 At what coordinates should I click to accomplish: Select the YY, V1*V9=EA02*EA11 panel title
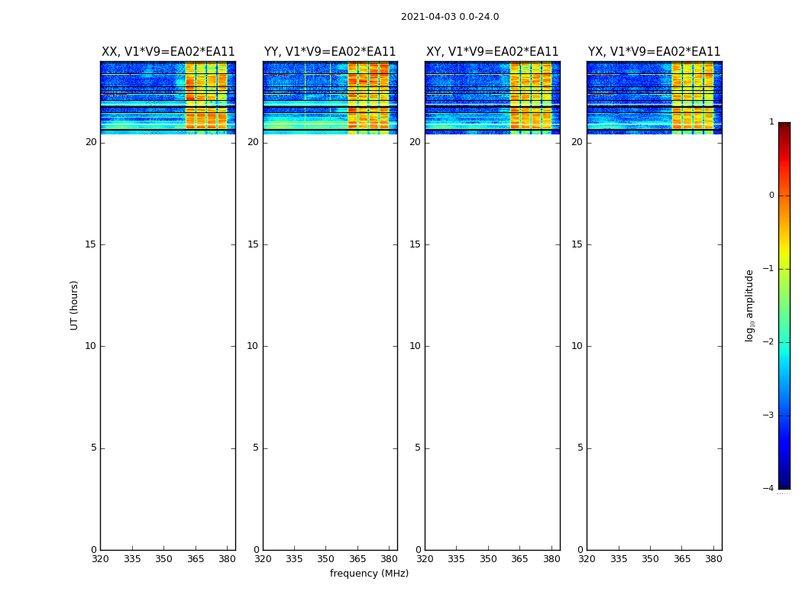coord(330,52)
